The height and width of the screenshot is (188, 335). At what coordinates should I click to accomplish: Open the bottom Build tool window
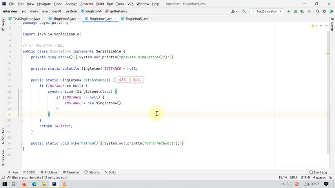pyautogui.click(x=110, y=172)
